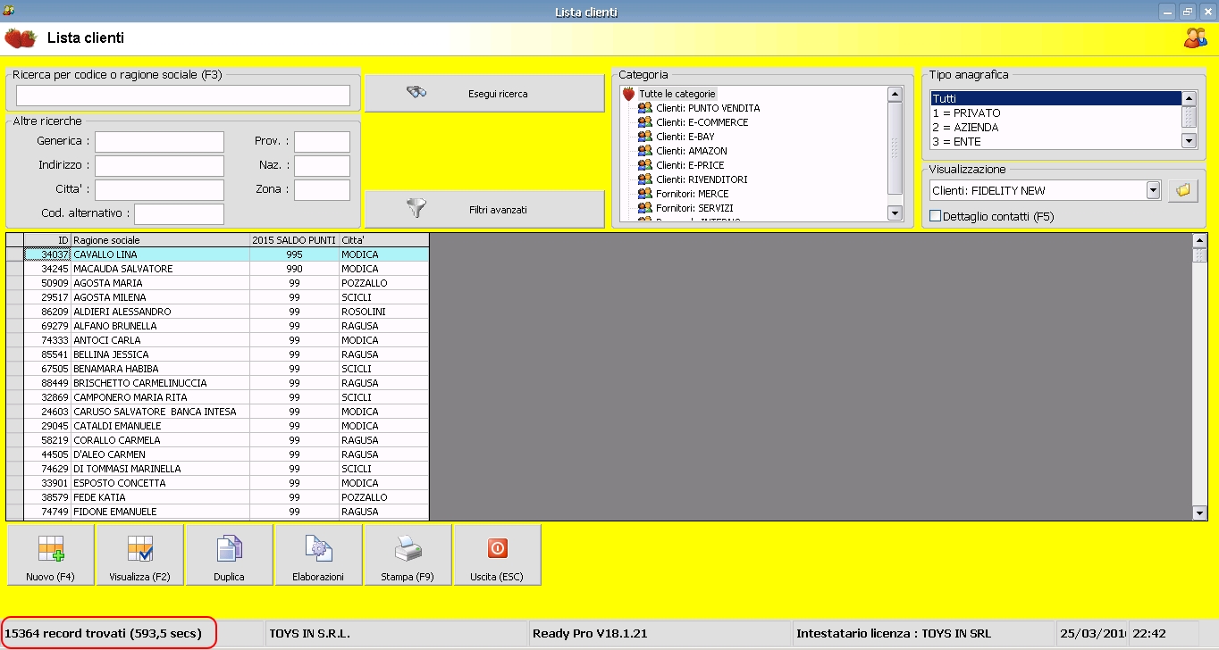
Task: Click the Categoria tree scroll down arrow
Action: coord(895,212)
